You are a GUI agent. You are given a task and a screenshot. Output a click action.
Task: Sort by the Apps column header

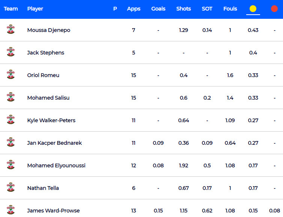point(134,9)
